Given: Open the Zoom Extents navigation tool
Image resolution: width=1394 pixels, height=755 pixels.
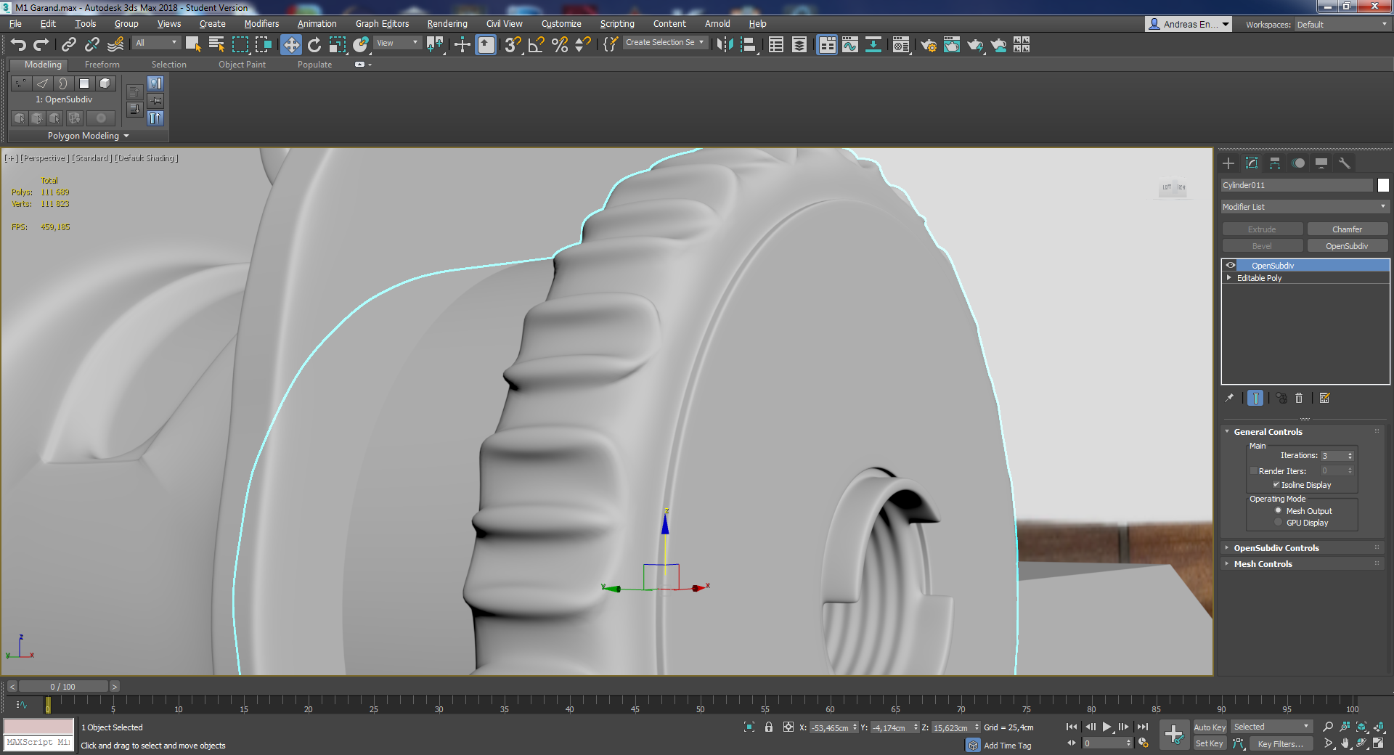Looking at the screenshot, I should click(x=1361, y=727).
